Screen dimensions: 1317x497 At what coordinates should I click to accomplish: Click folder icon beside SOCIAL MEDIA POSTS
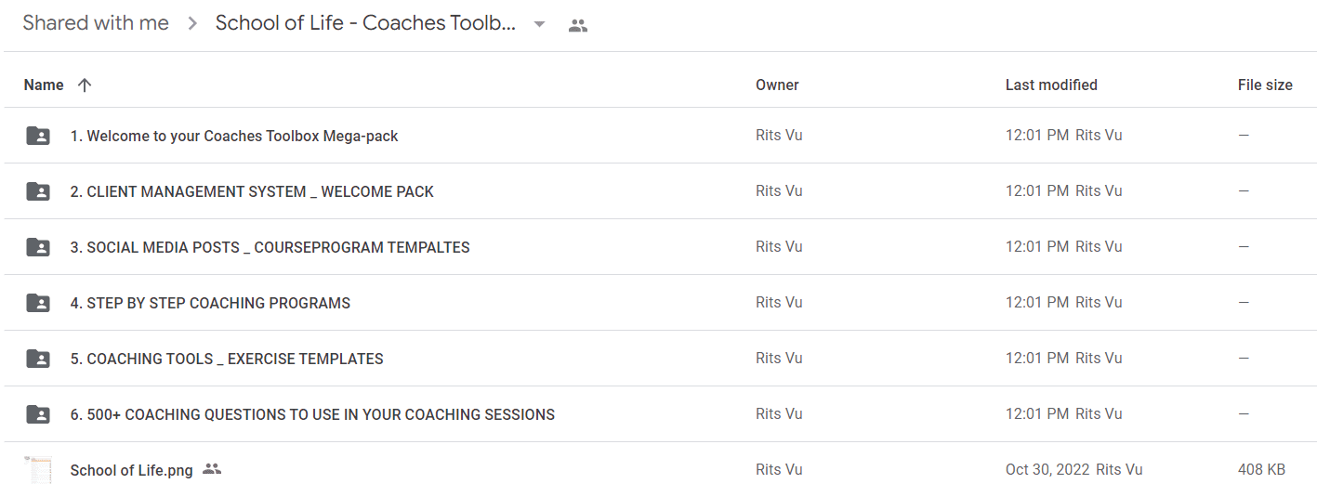point(38,247)
